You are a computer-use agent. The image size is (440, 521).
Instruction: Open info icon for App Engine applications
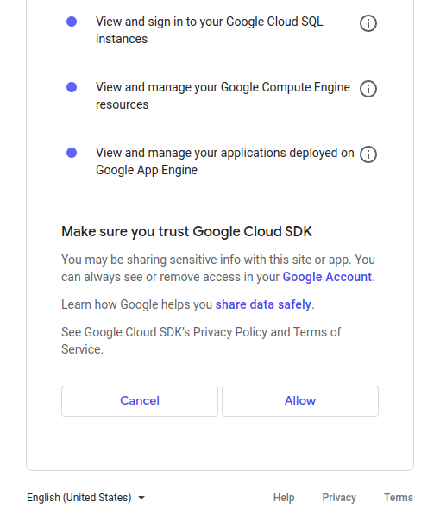368,154
